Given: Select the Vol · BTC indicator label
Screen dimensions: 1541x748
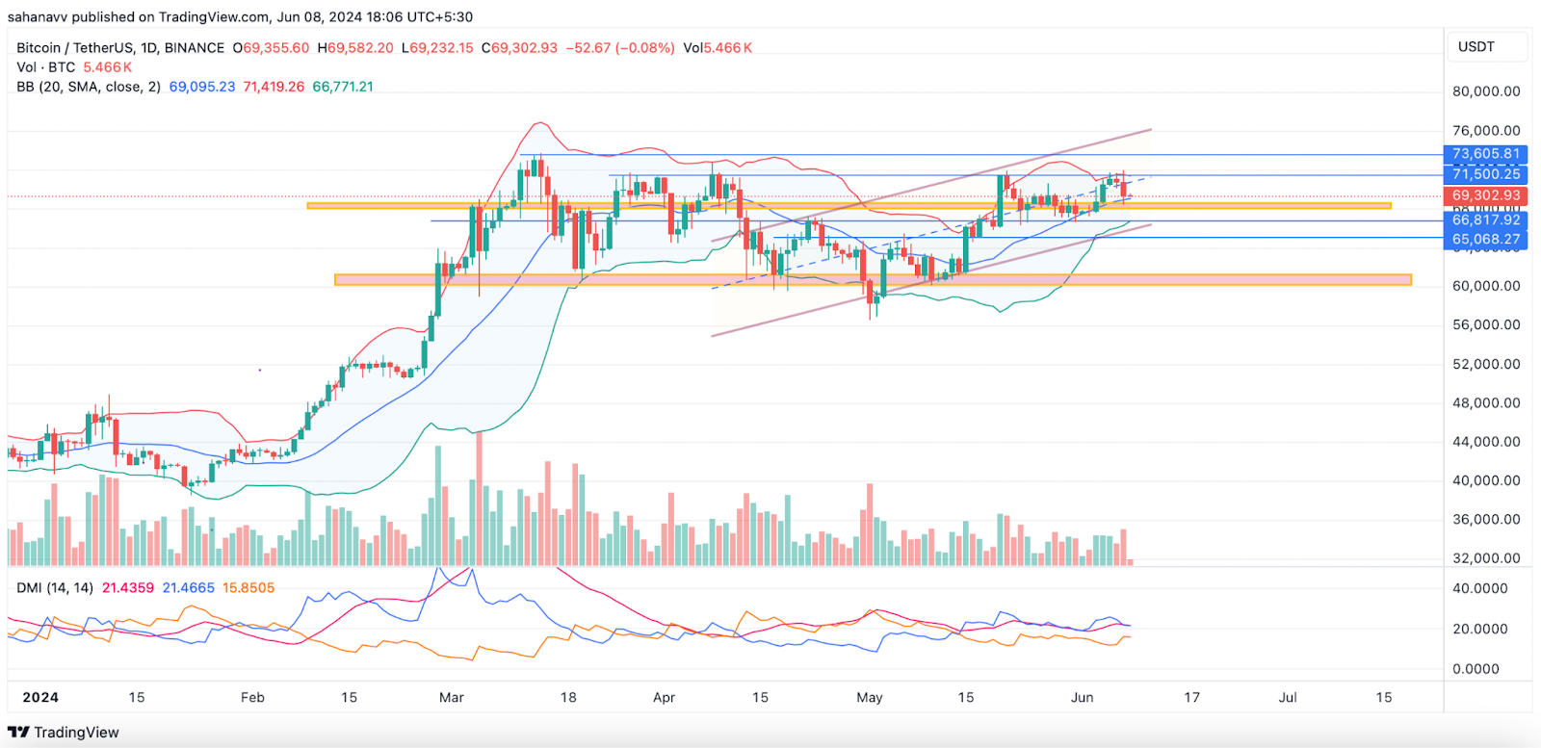Looking at the screenshot, I should pyautogui.click(x=46, y=67).
